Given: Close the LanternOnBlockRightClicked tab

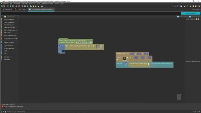Looking at the screenshot, I should pyautogui.click(x=53, y=9).
